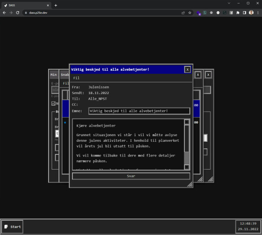The height and width of the screenshot is (235, 262).
Task: Click the sent date 18.11.2022
Action: coord(98,93)
